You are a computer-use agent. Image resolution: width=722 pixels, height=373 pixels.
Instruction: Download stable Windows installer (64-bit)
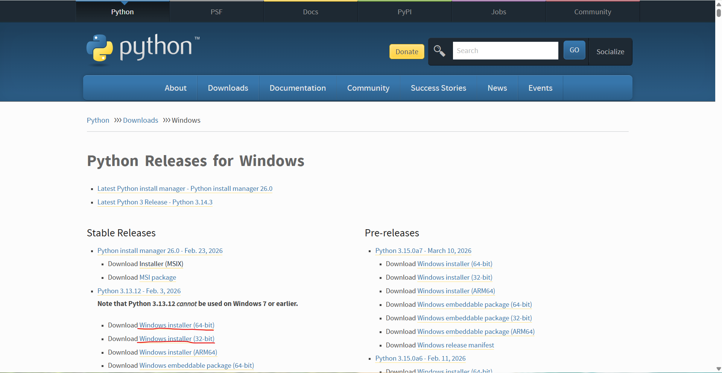[x=177, y=325]
